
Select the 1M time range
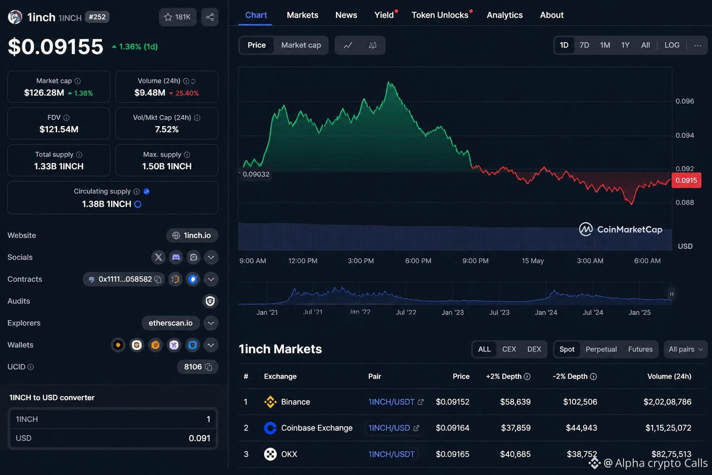point(605,45)
